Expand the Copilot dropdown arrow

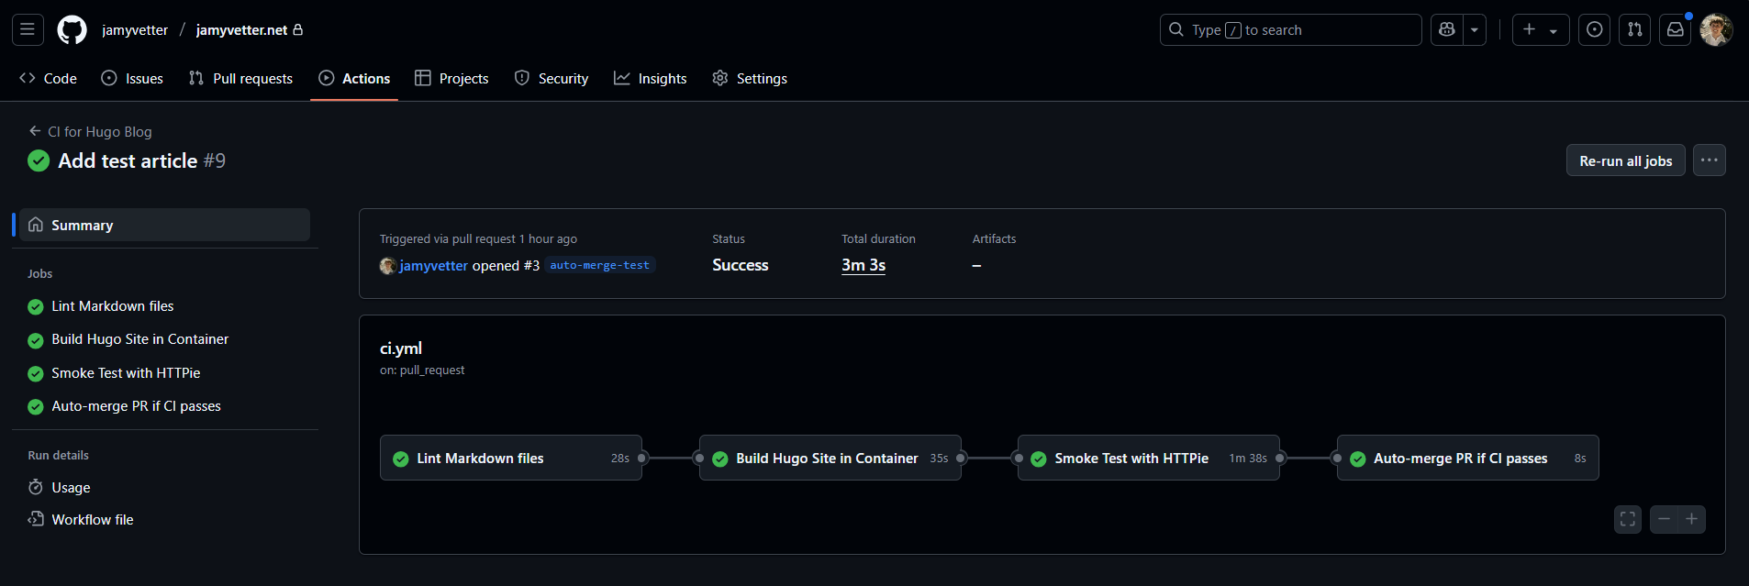[x=1475, y=30]
